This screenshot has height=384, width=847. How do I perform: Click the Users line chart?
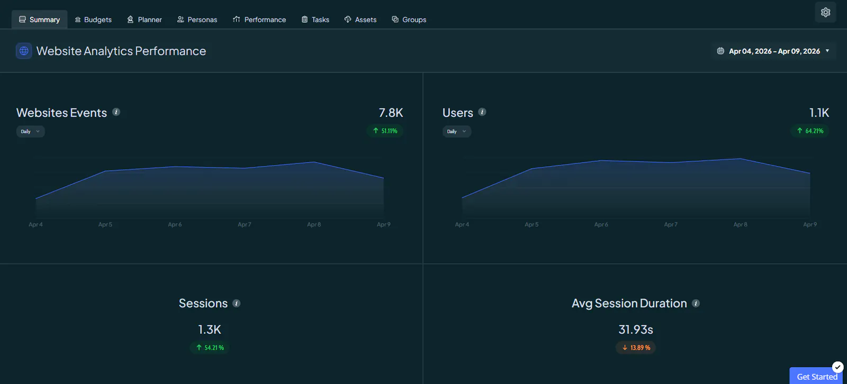point(636,190)
